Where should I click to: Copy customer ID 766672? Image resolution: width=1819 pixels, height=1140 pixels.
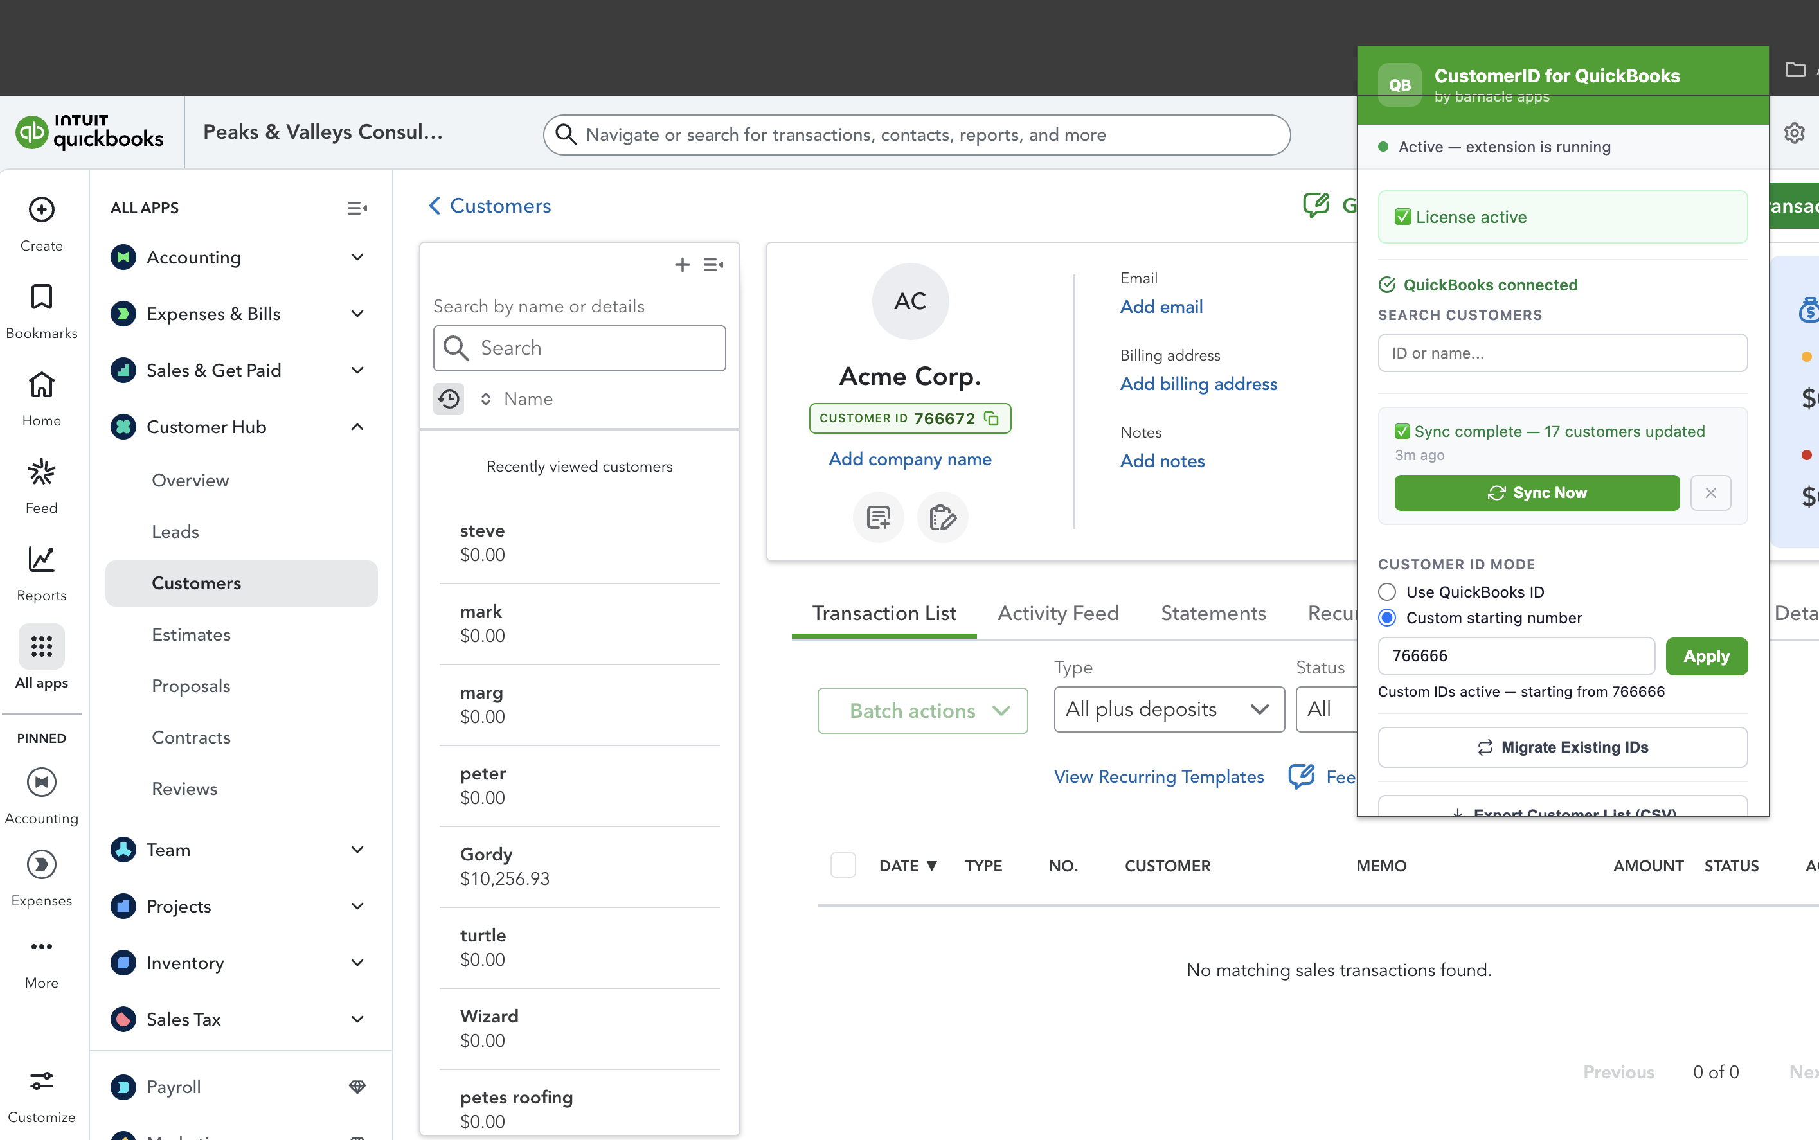pyautogui.click(x=992, y=418)
